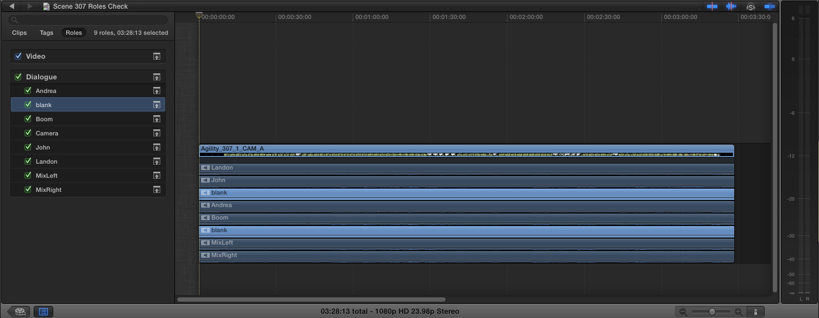Click the 00:01:00:00 ruler timecode
Screen dimensions: 819x318
coord(372,17)
